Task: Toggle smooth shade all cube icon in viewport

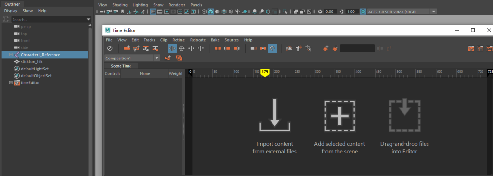Action: pyautogui.click(x=210, y=12)
